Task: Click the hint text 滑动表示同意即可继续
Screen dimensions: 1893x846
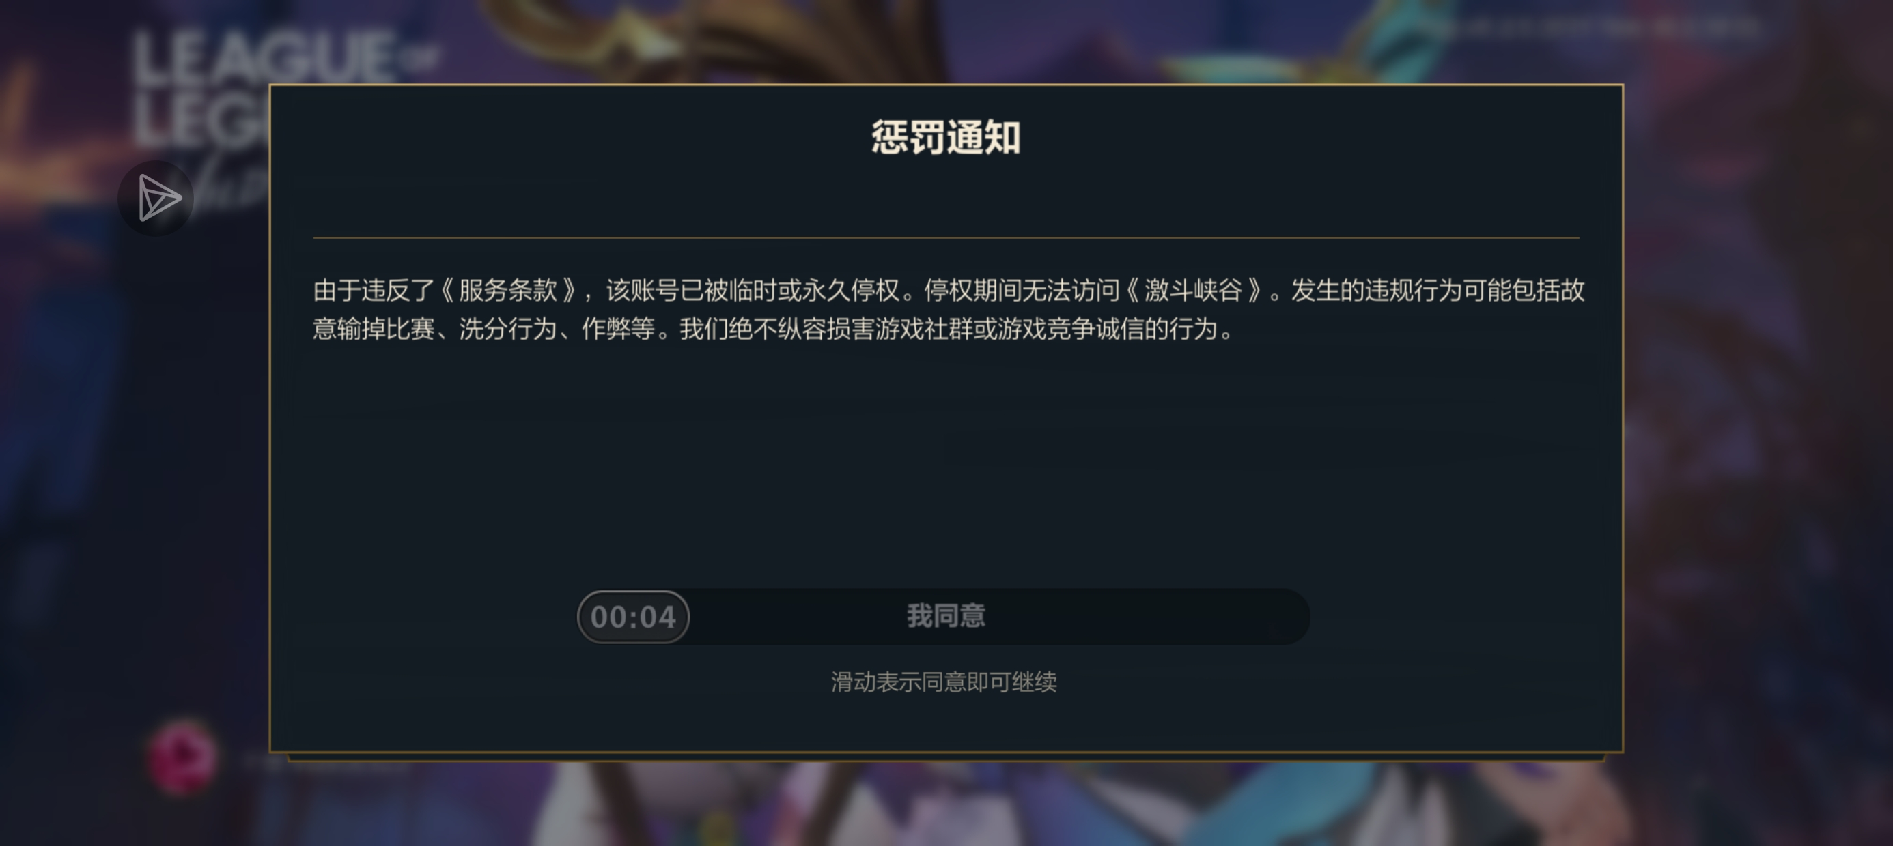Action: point(944,682)
